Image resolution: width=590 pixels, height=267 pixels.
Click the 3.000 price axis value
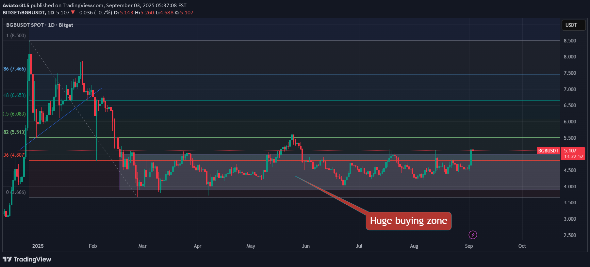click(570, 219)
